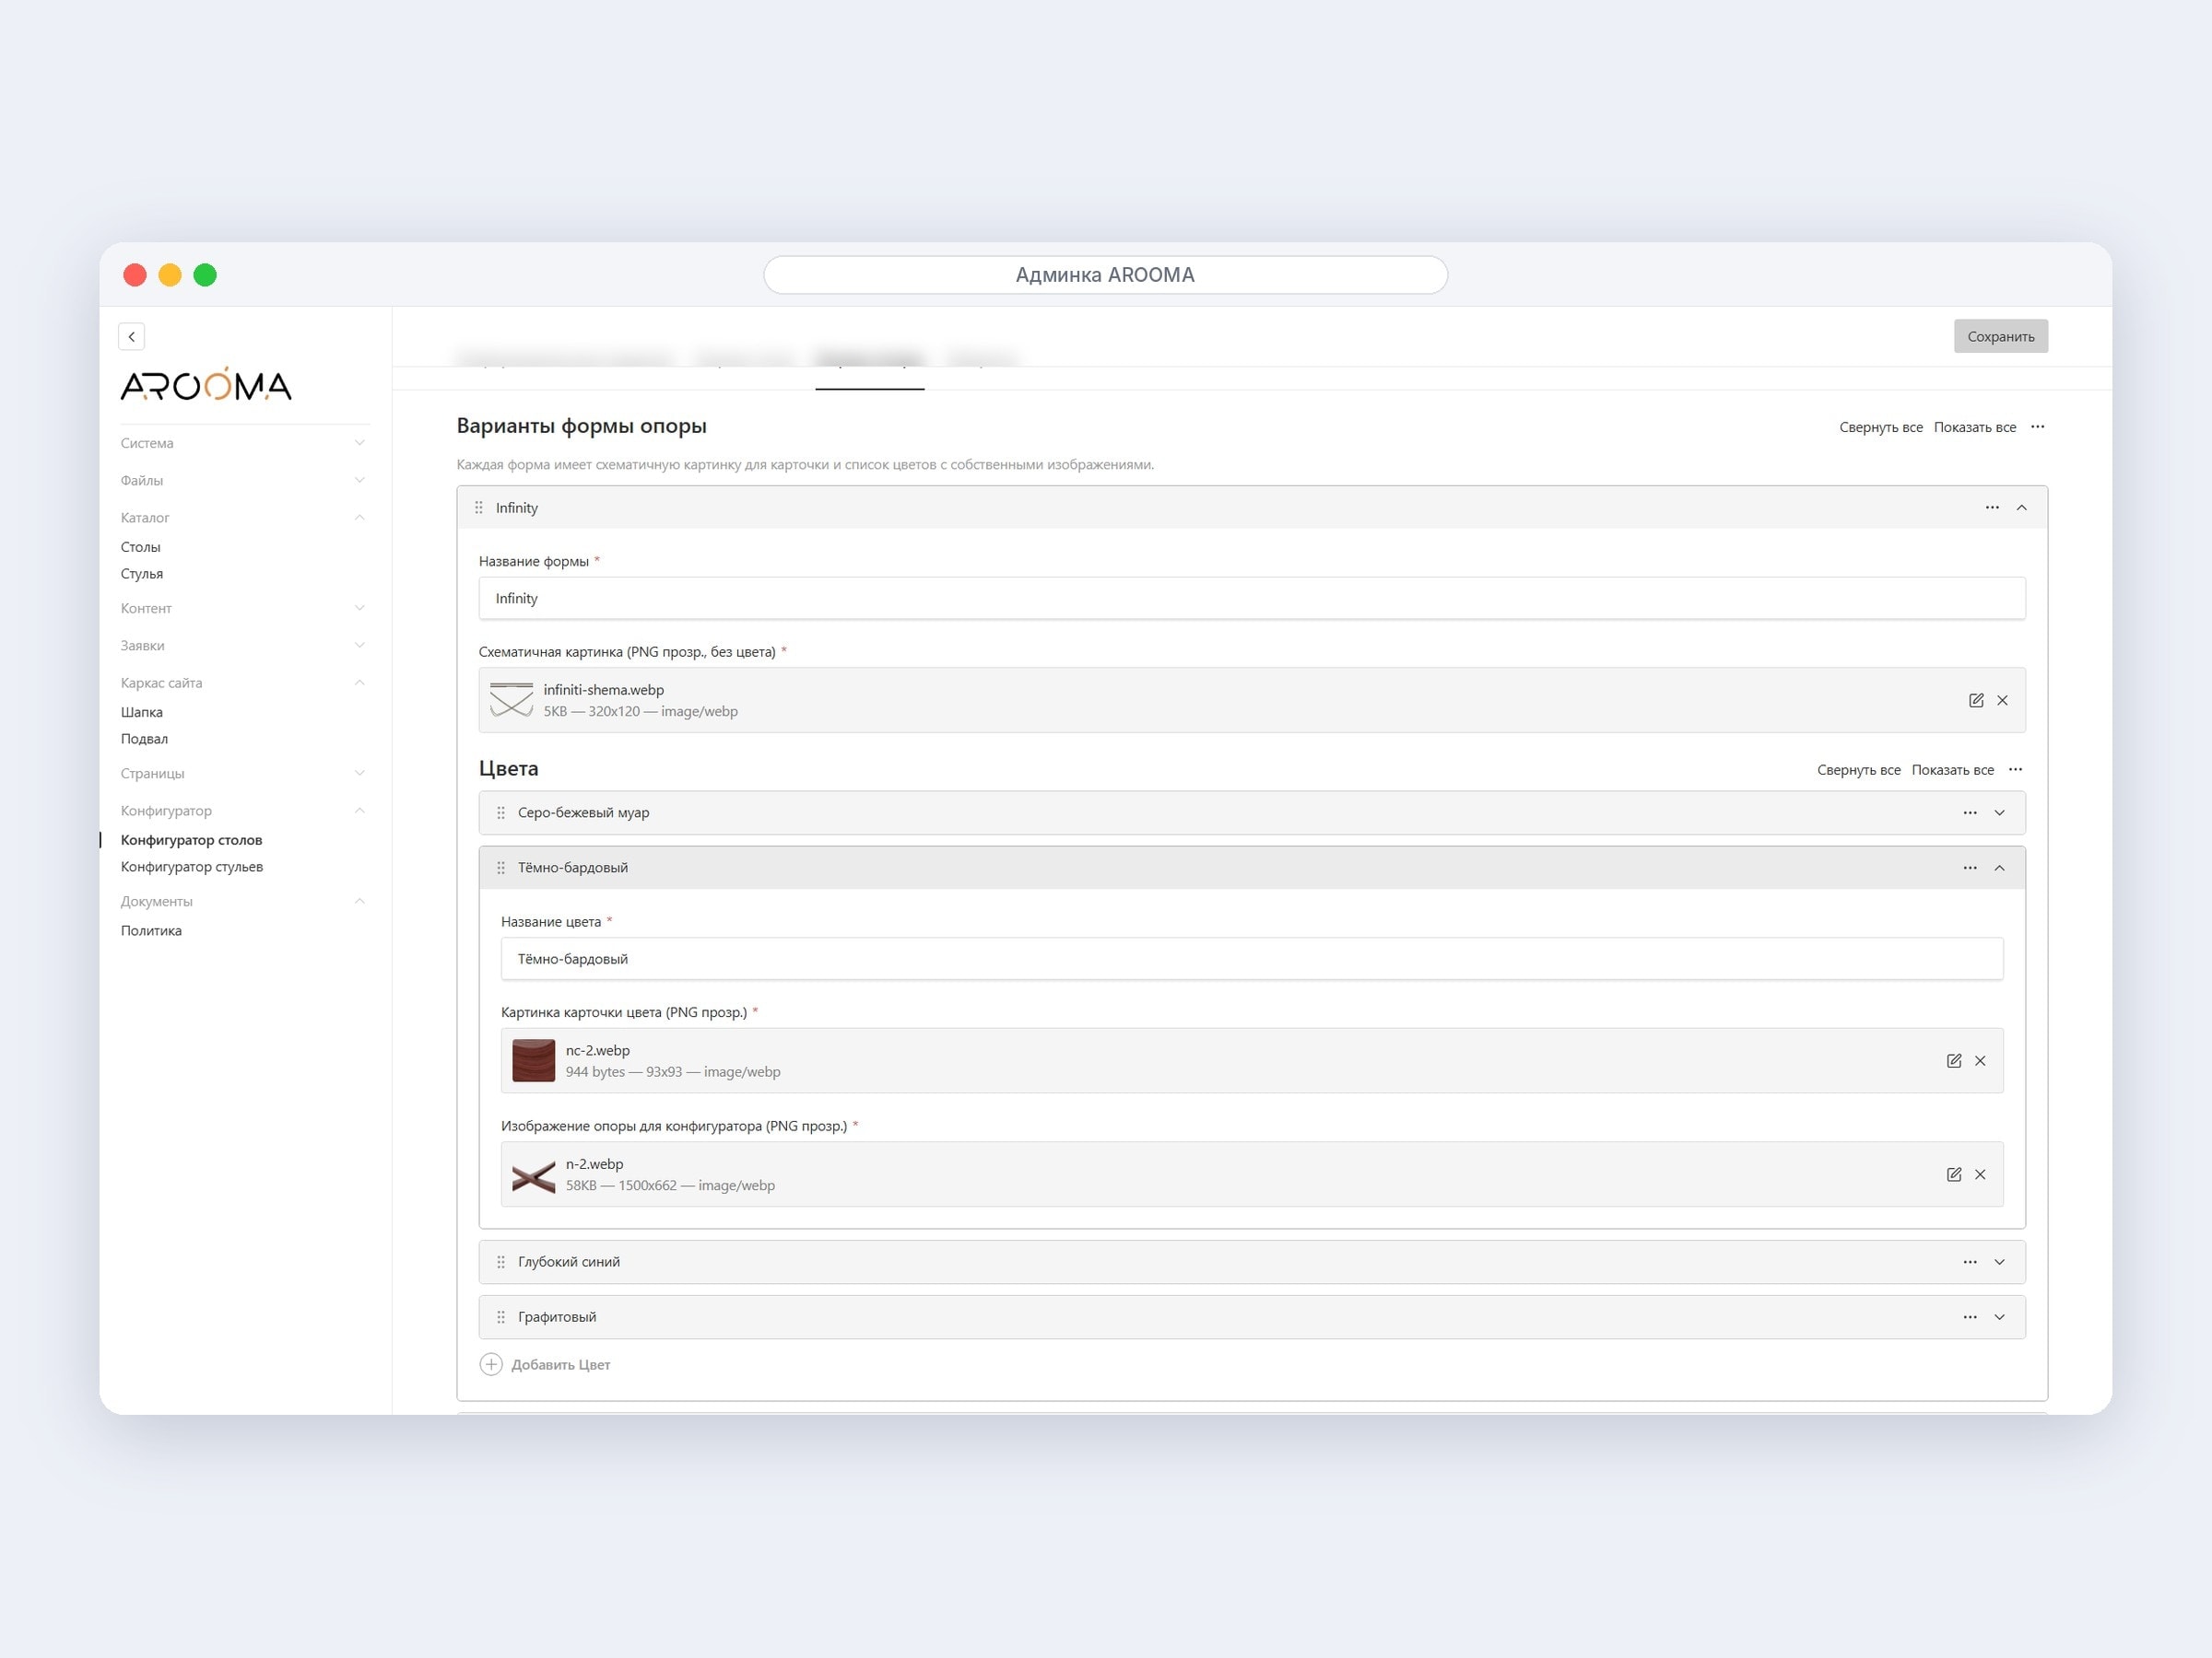Click plus icon of Добавить Цвет
The width and height of the screenshot is (2212, 1658).
[491, 1365]
